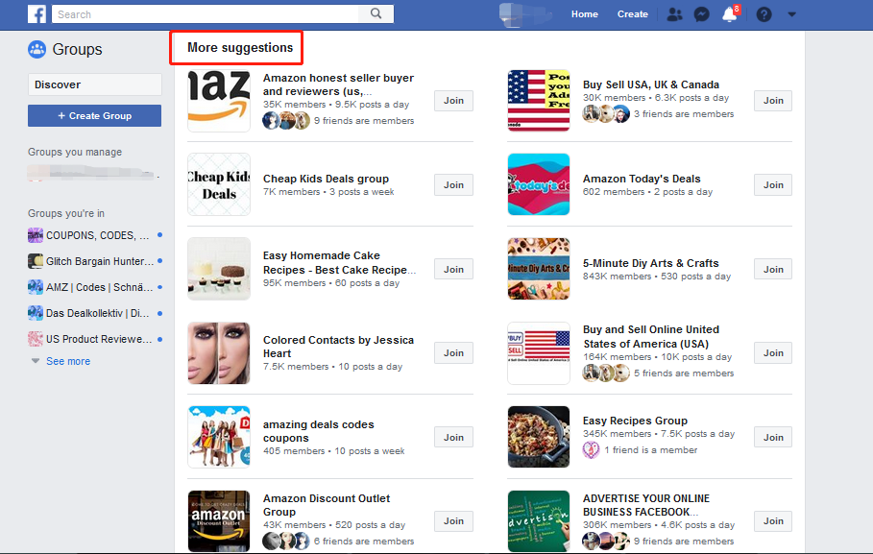The height and width of the screenshot is (554, 873).
Task: Expand See more groups list
Action: click(68, 361)
